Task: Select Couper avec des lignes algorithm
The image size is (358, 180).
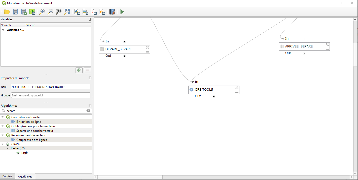Action: 31,140
